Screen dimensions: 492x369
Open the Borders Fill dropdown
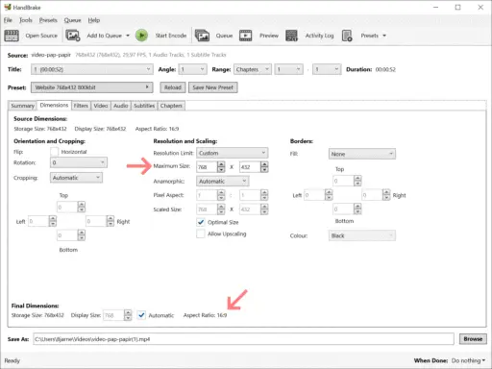click(x=362, y=154)
